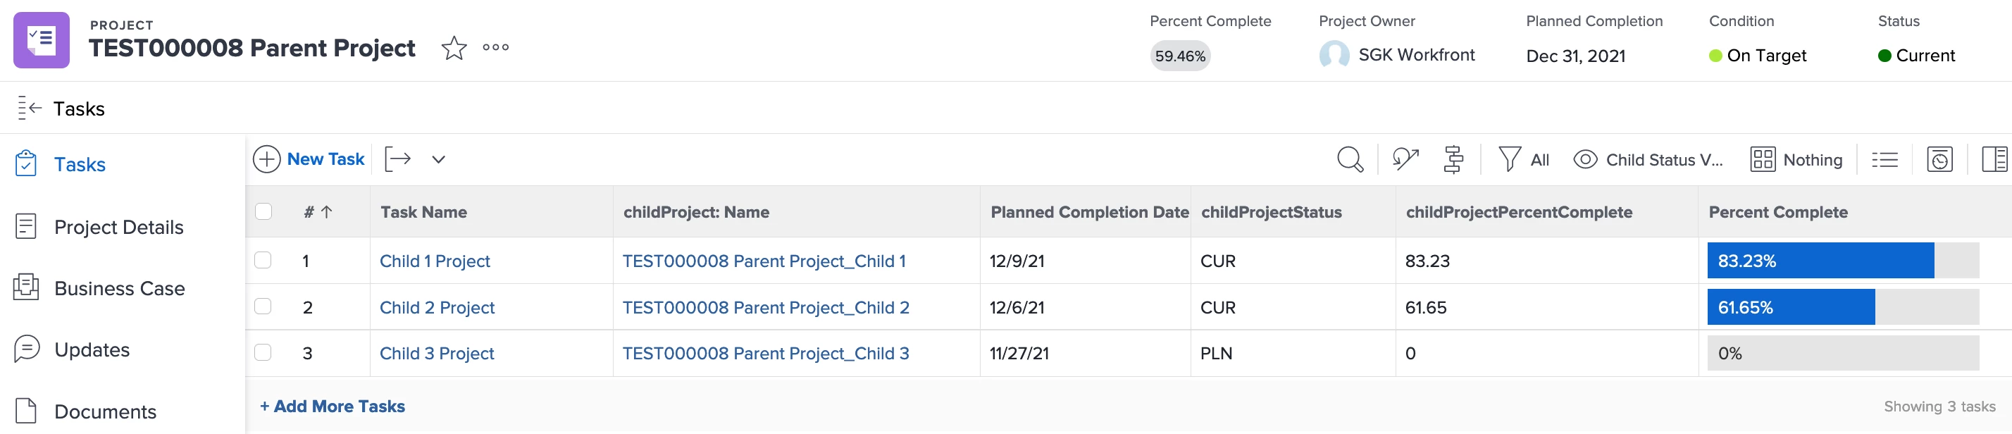Collapse the Tasks left panel icon
Viewport: 2012px width, 434px height.
pos(29,108)
